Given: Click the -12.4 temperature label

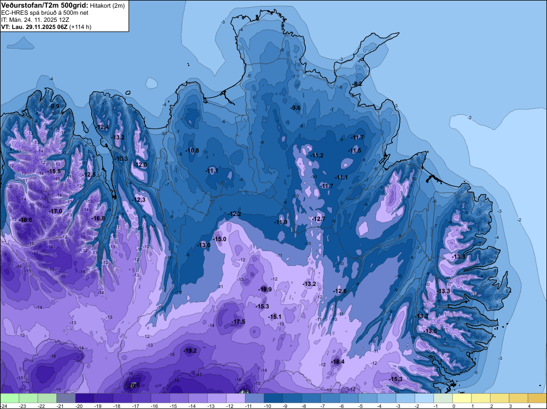Looking at the screenshot, I should [x=103, y=127].
